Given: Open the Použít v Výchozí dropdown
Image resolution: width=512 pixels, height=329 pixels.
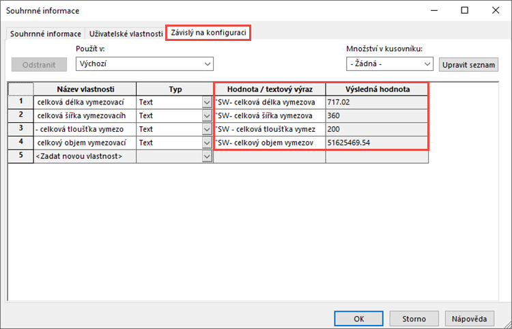Looking at the screenshot, I should 145,63.
